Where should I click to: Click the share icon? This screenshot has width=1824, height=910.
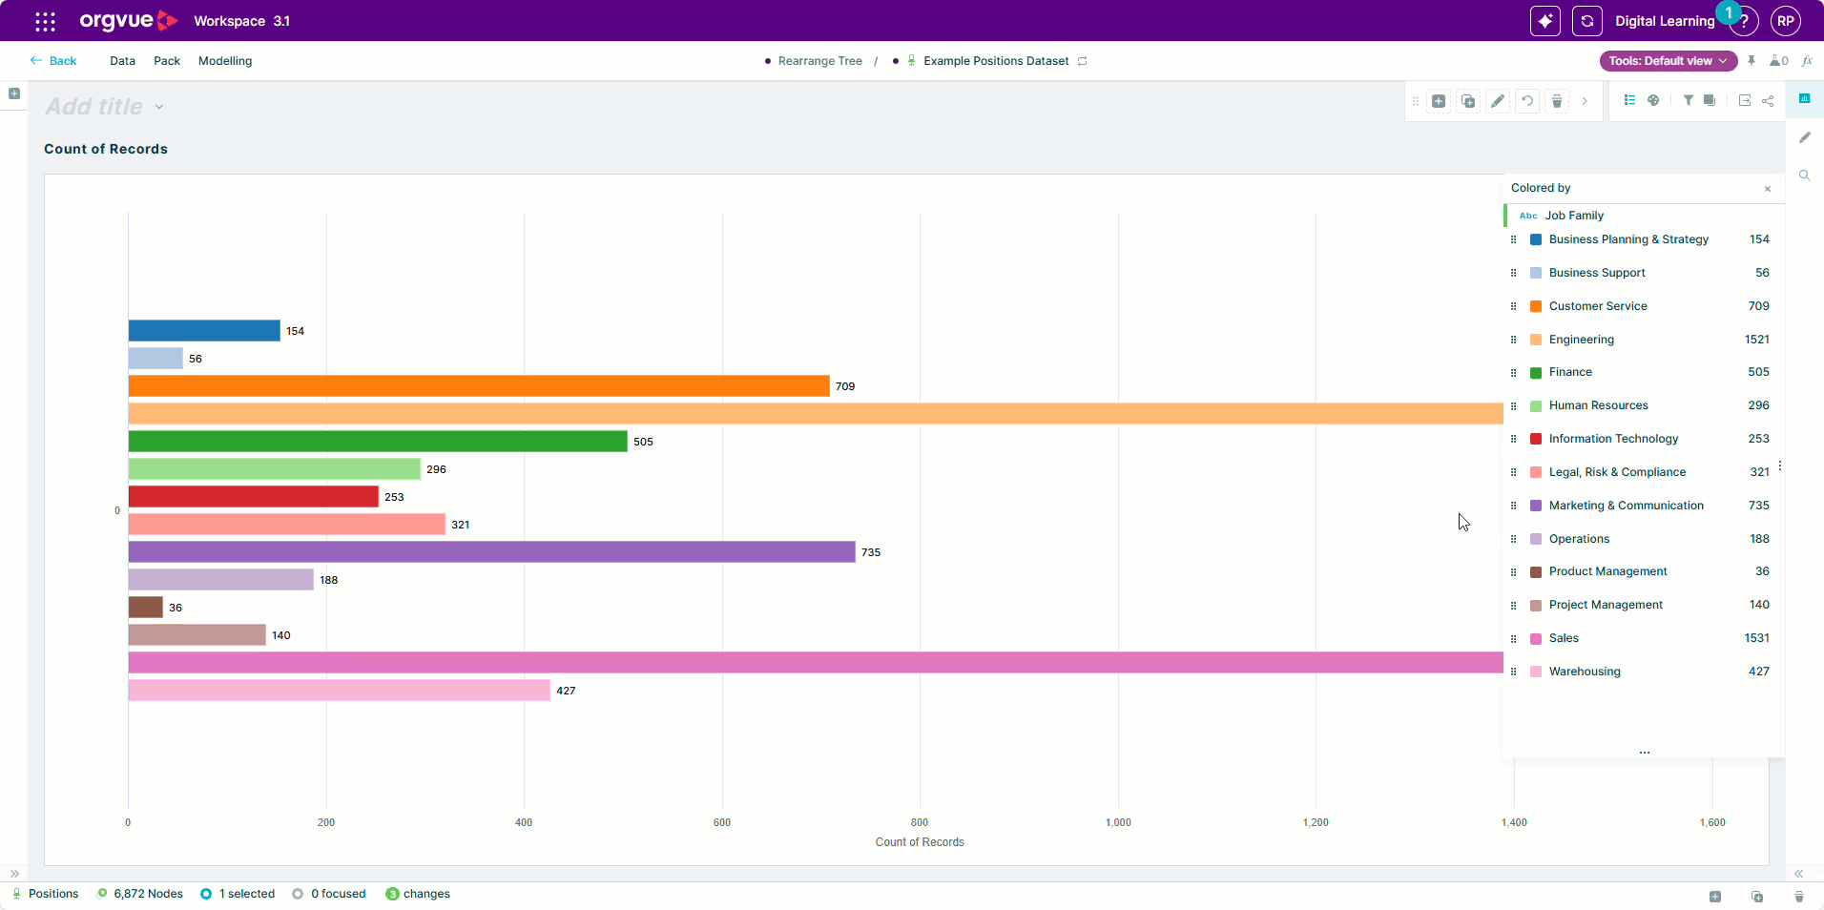[x=1768, y=100]
